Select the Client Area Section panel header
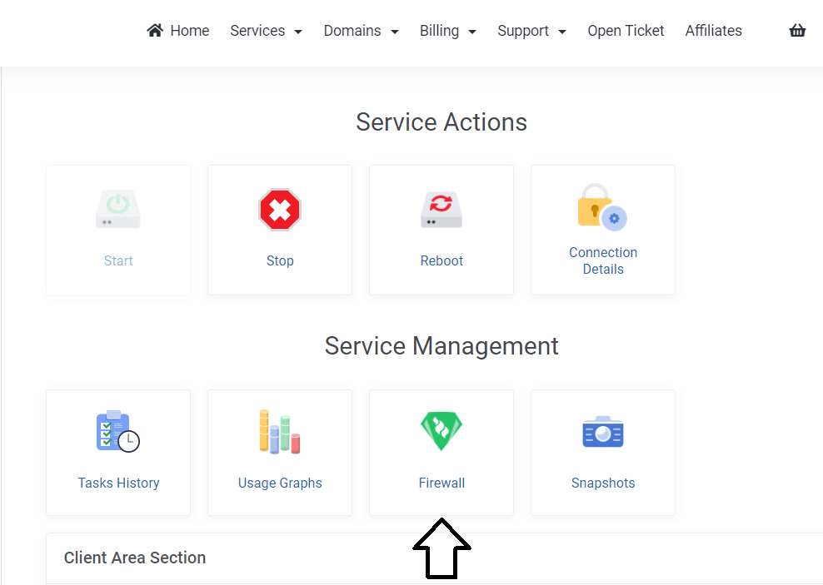Viewport: 823px width, 585px height. click(435, 558)
